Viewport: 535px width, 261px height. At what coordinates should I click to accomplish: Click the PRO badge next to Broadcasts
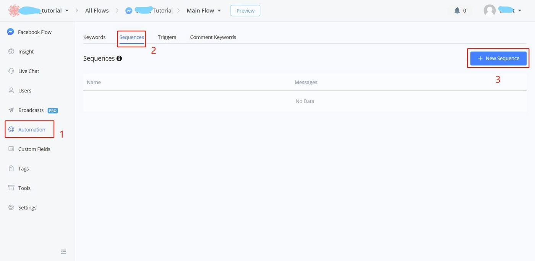click(x=53, y=110)
